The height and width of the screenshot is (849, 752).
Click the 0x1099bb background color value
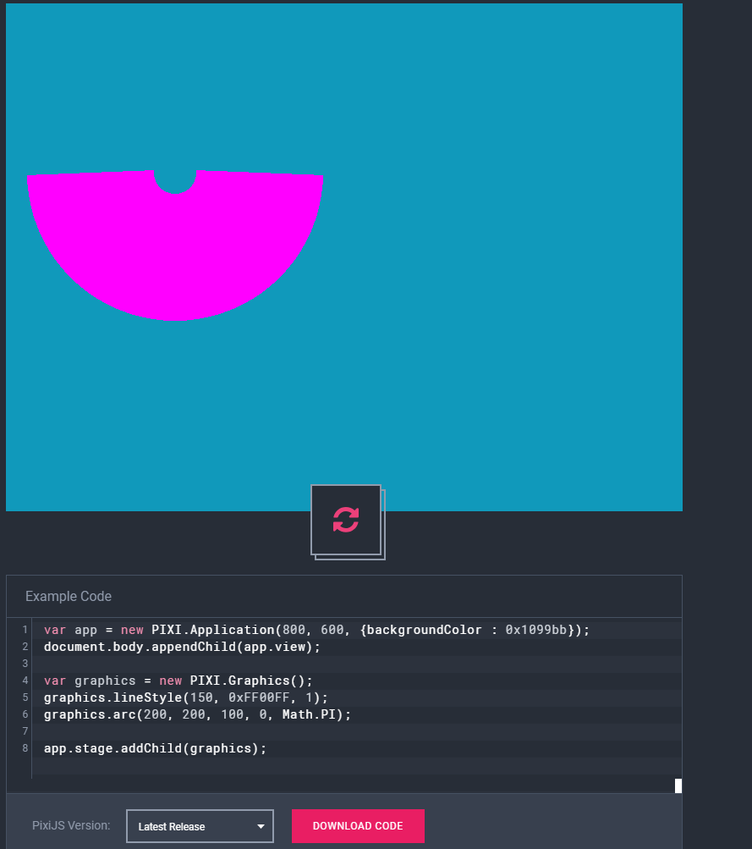535,630
